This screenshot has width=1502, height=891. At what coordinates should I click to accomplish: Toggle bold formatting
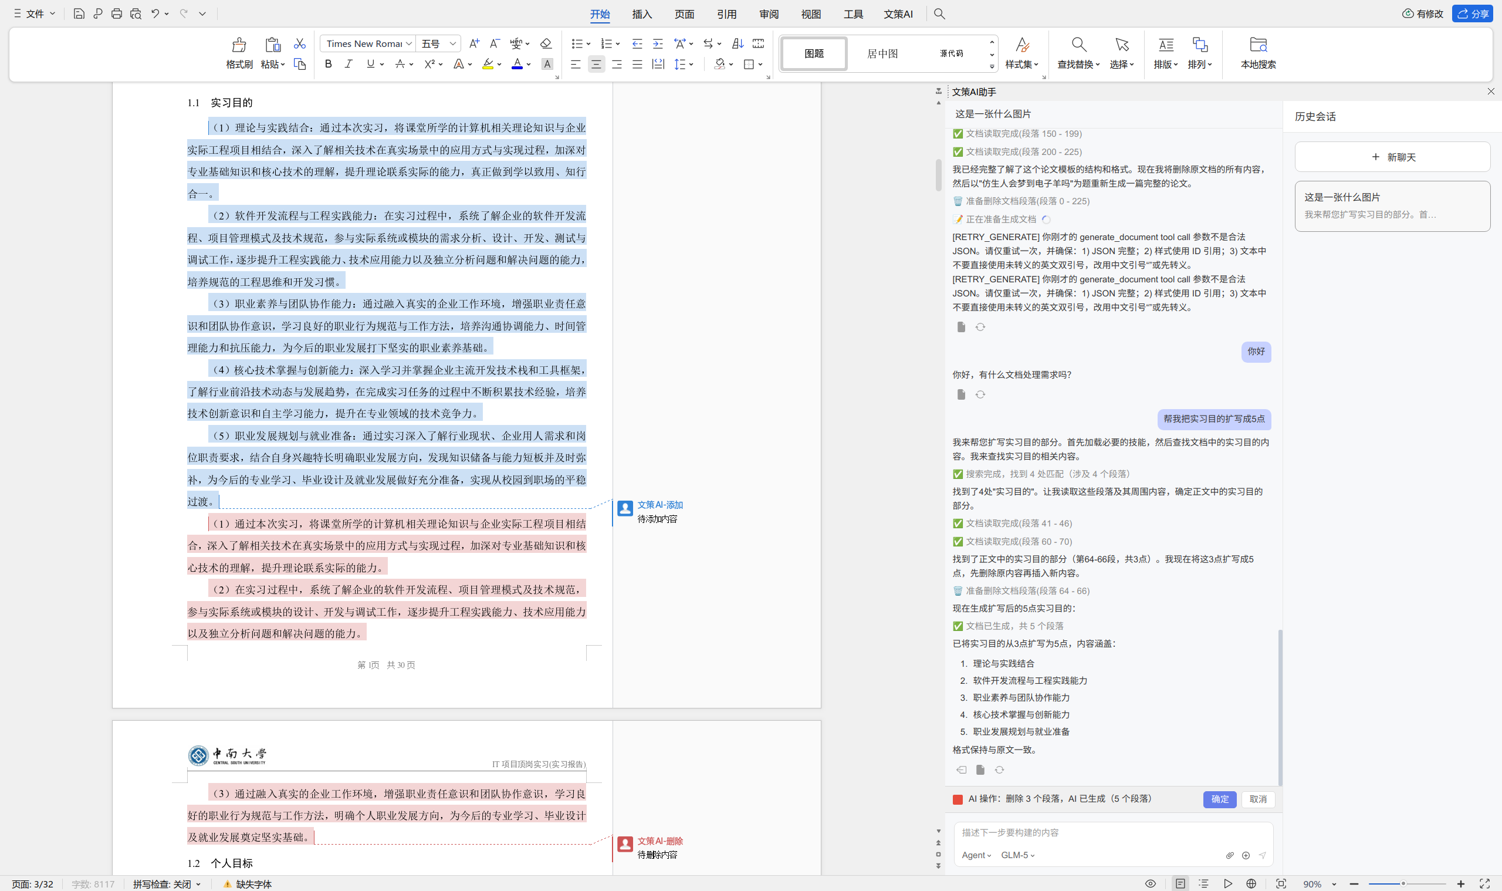(x=328, y=64)
